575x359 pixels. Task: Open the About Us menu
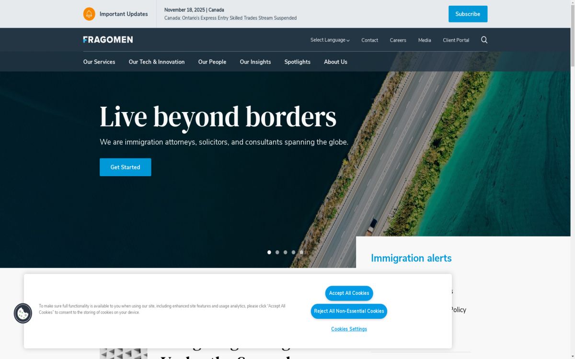click(x=335, y=62)
